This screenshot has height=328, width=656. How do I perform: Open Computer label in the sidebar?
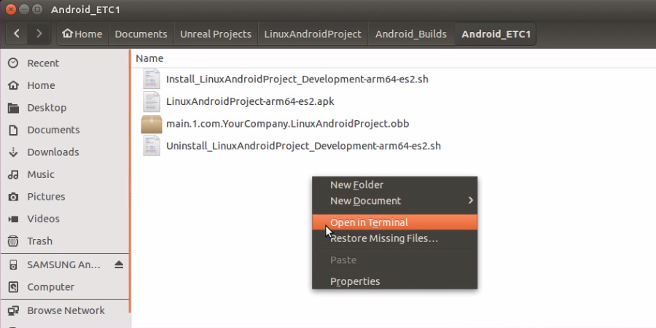[x=50, y=287]
